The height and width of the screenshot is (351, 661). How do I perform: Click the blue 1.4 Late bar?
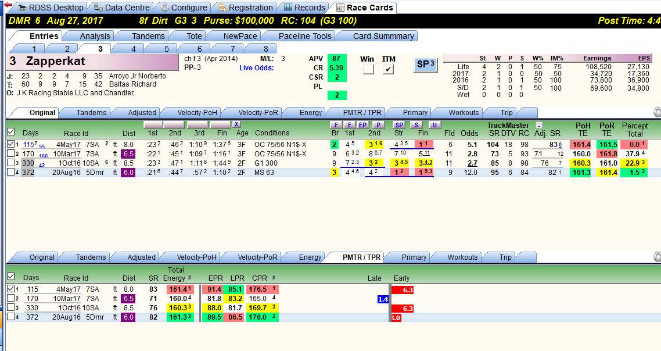[383, 299]
